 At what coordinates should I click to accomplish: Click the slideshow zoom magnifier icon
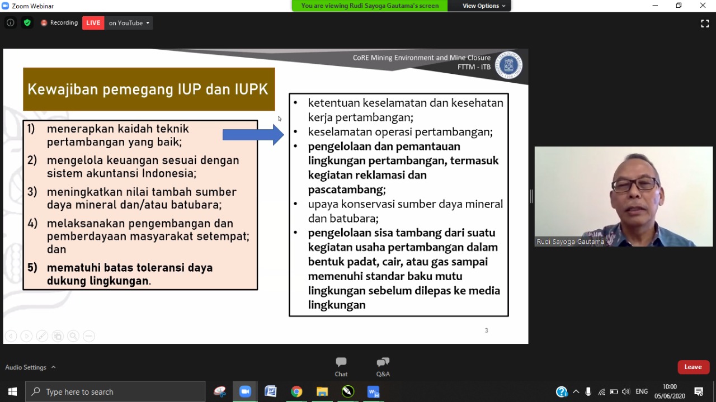(x=73, y=336)
